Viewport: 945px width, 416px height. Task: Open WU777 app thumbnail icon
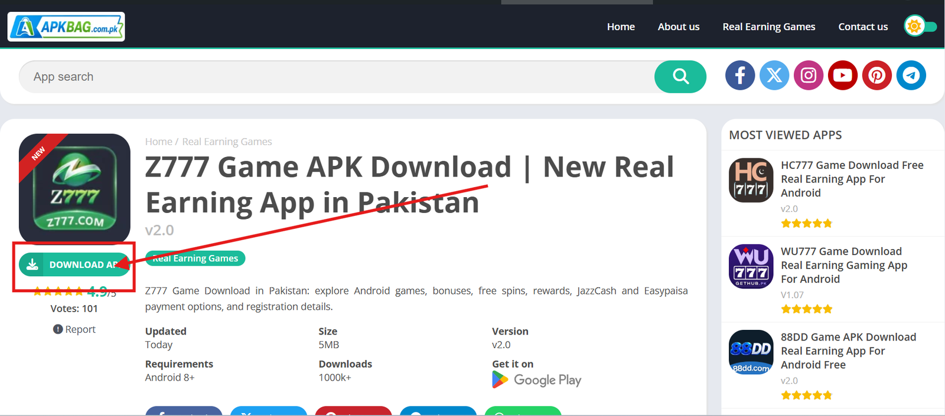pyautogui.click(x=751, y=266)
